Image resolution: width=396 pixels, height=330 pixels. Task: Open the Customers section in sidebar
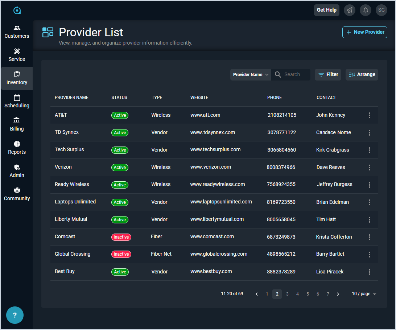[x=17, y=32]
